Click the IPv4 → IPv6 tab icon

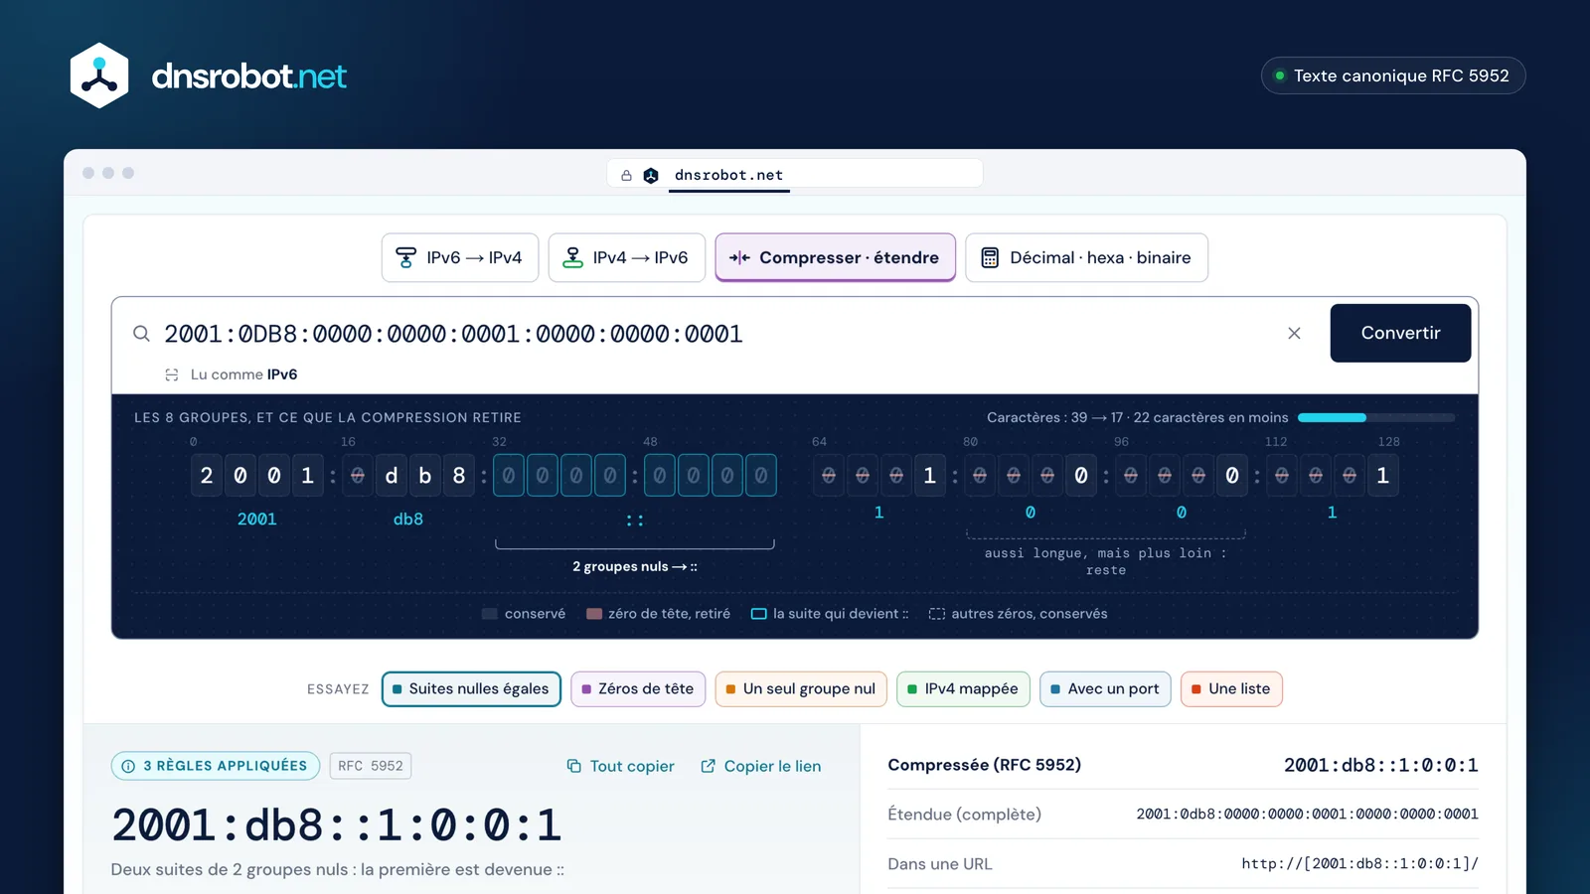(x=572, y=258)
